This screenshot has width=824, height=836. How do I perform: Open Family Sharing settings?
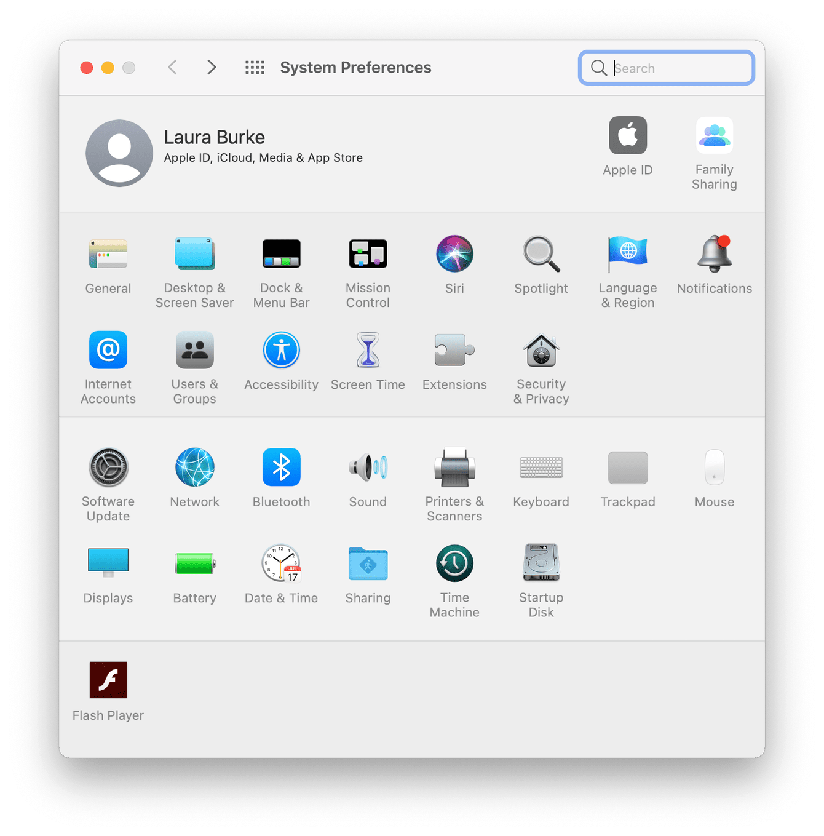pos(714,135)
